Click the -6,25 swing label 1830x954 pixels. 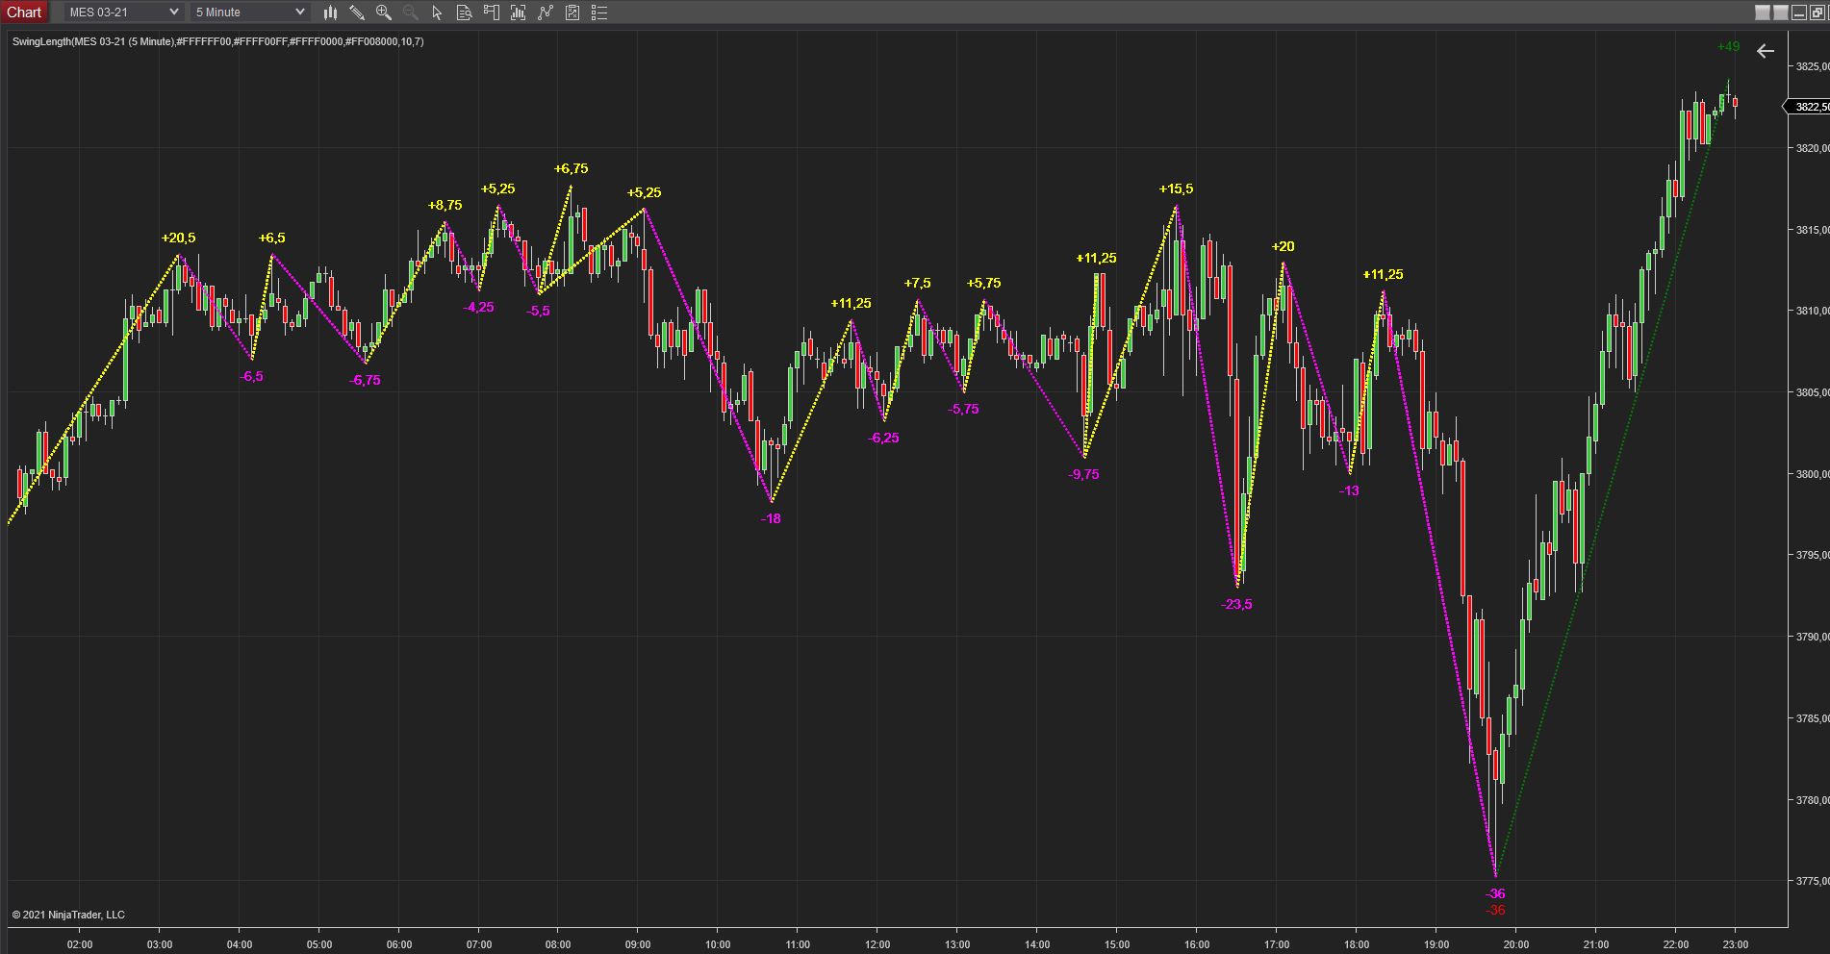coord(883,438)
